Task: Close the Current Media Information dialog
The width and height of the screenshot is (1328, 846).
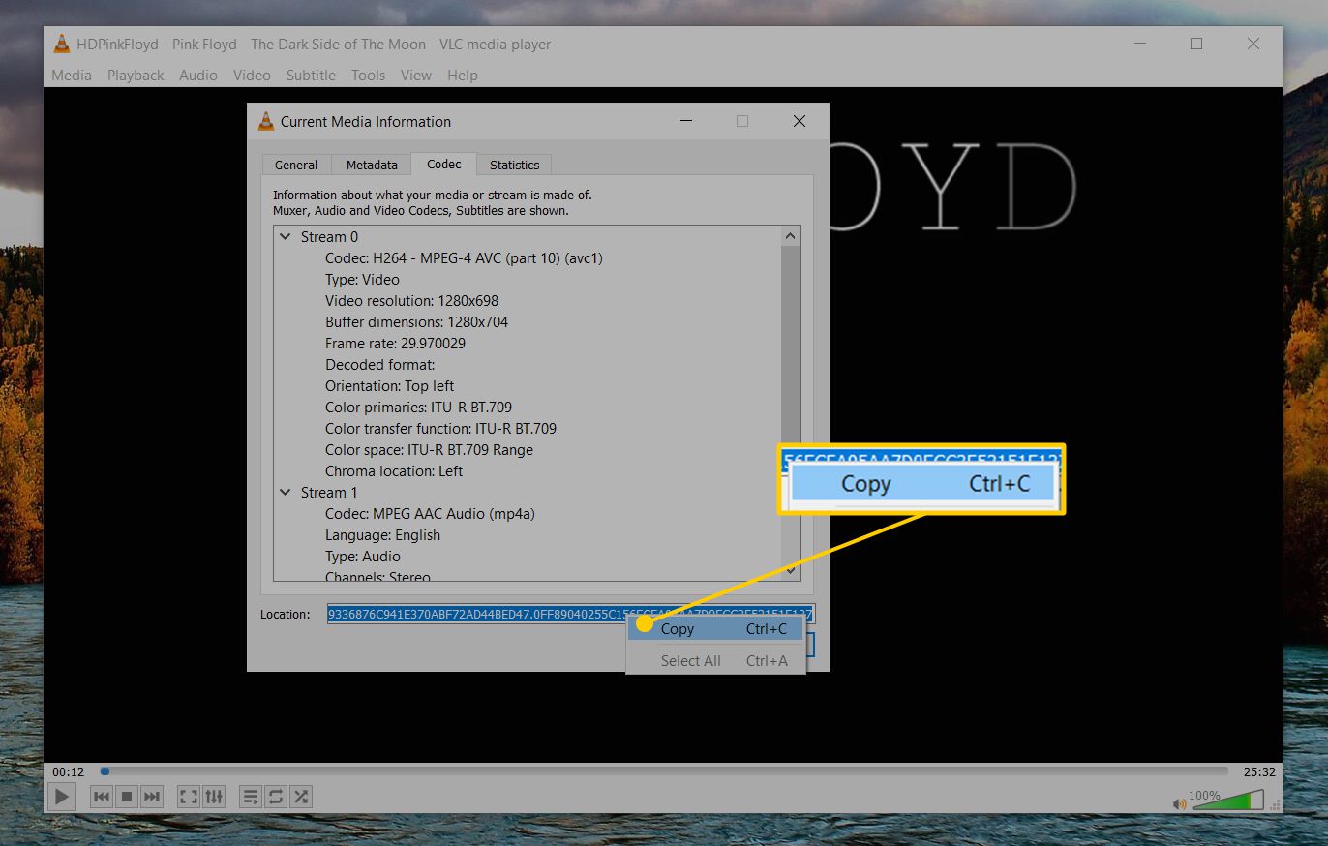Action: [799, 121]
